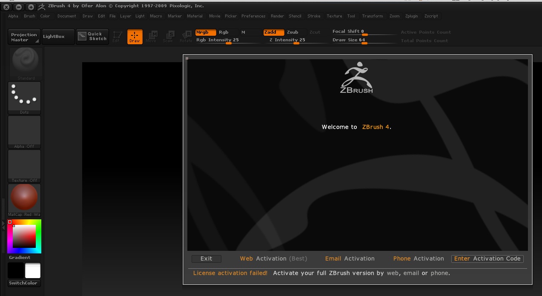Open the Draw menu
This screenshot has width=542, height=296.
point(88,16)
